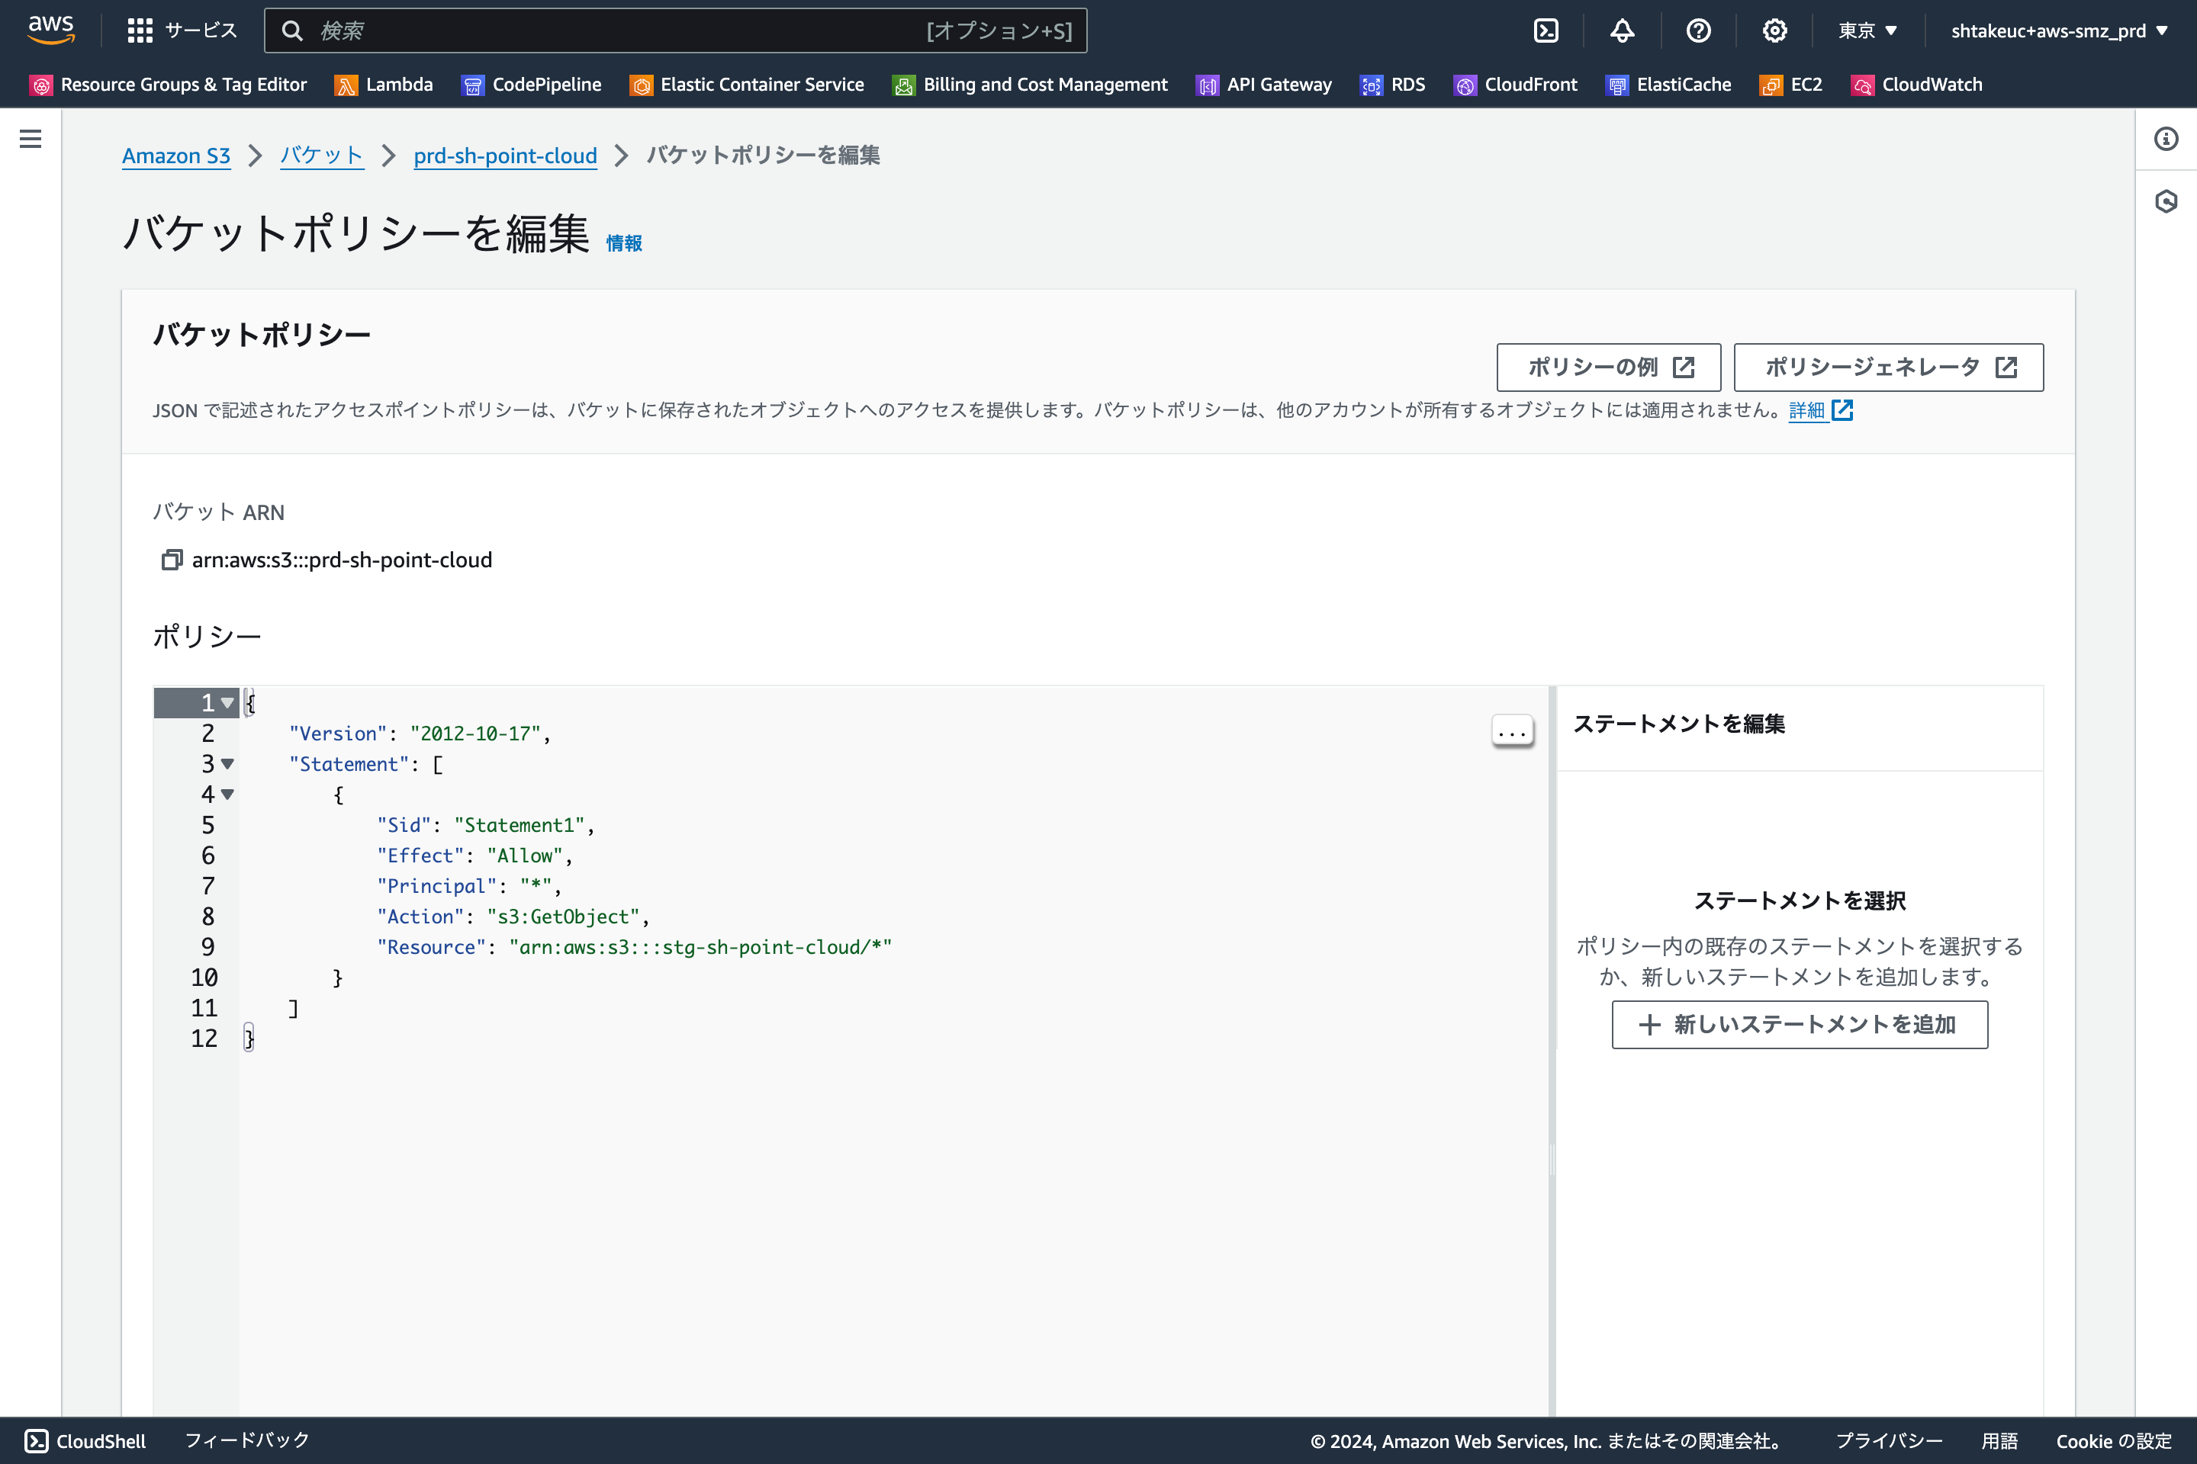Open the hamburger side navigation menu
The image size is (2197, 1464).
pos(31,139)
